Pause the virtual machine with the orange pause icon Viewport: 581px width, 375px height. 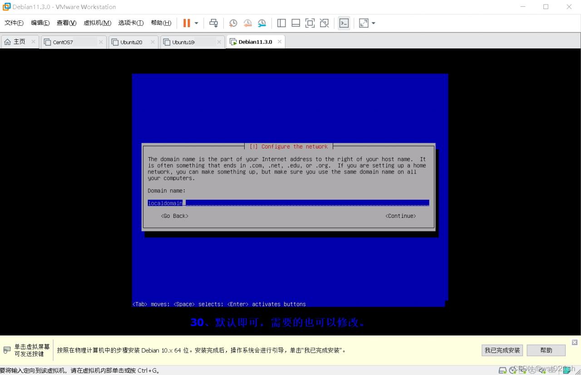(187, 23)
